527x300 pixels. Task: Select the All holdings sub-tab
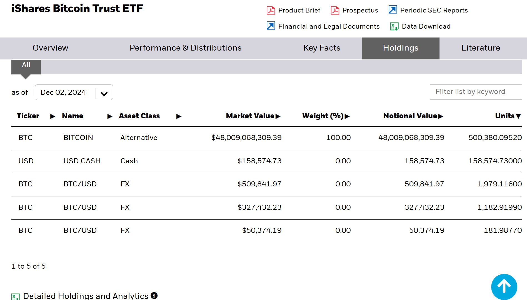coord(26,67)
